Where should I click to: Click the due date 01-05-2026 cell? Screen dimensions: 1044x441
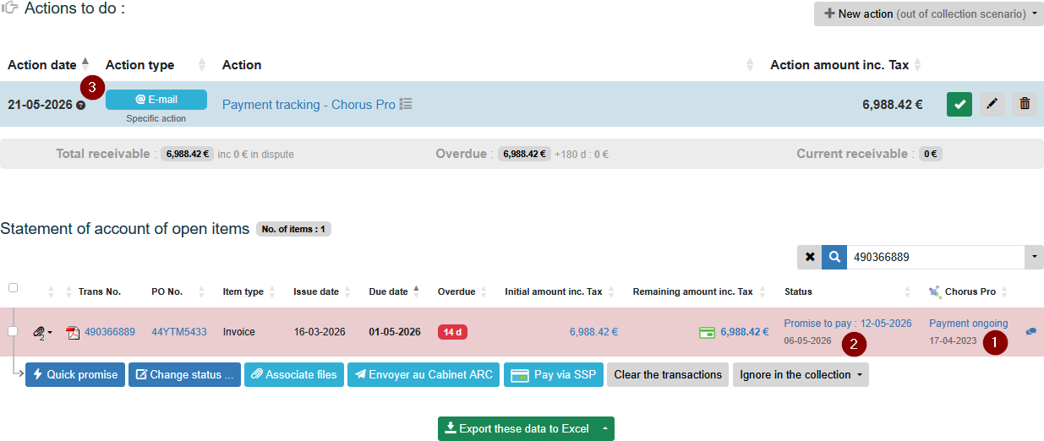[395, 332]
